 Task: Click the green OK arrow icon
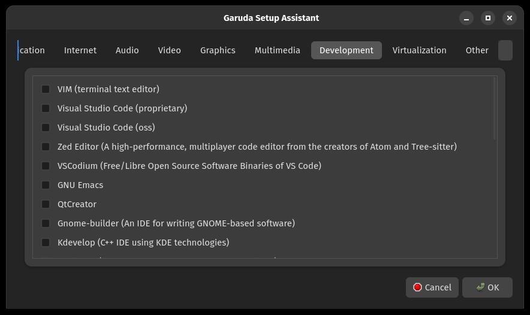pos(480,287)
